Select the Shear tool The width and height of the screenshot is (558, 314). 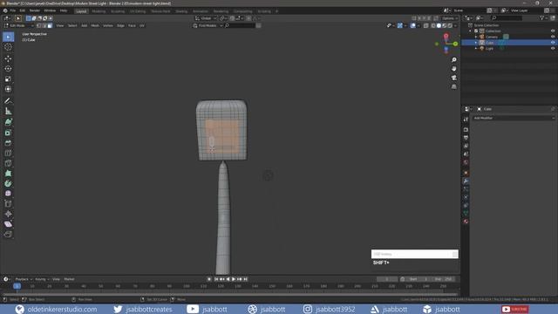8,224
